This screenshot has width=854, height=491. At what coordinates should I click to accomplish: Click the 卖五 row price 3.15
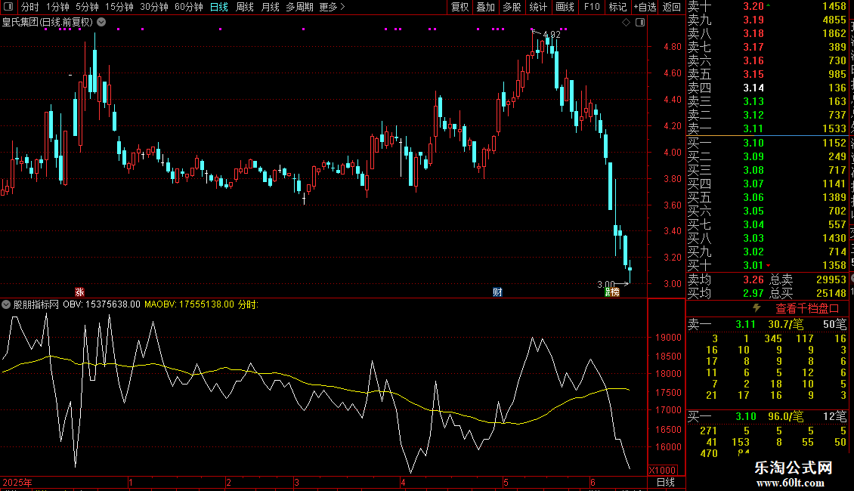pyautogui.click(x=753, y=75)
